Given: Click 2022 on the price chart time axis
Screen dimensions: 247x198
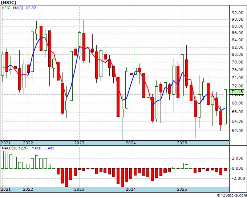Looking at the screenshot, I should pyautogui.click(x=28, y=143).
